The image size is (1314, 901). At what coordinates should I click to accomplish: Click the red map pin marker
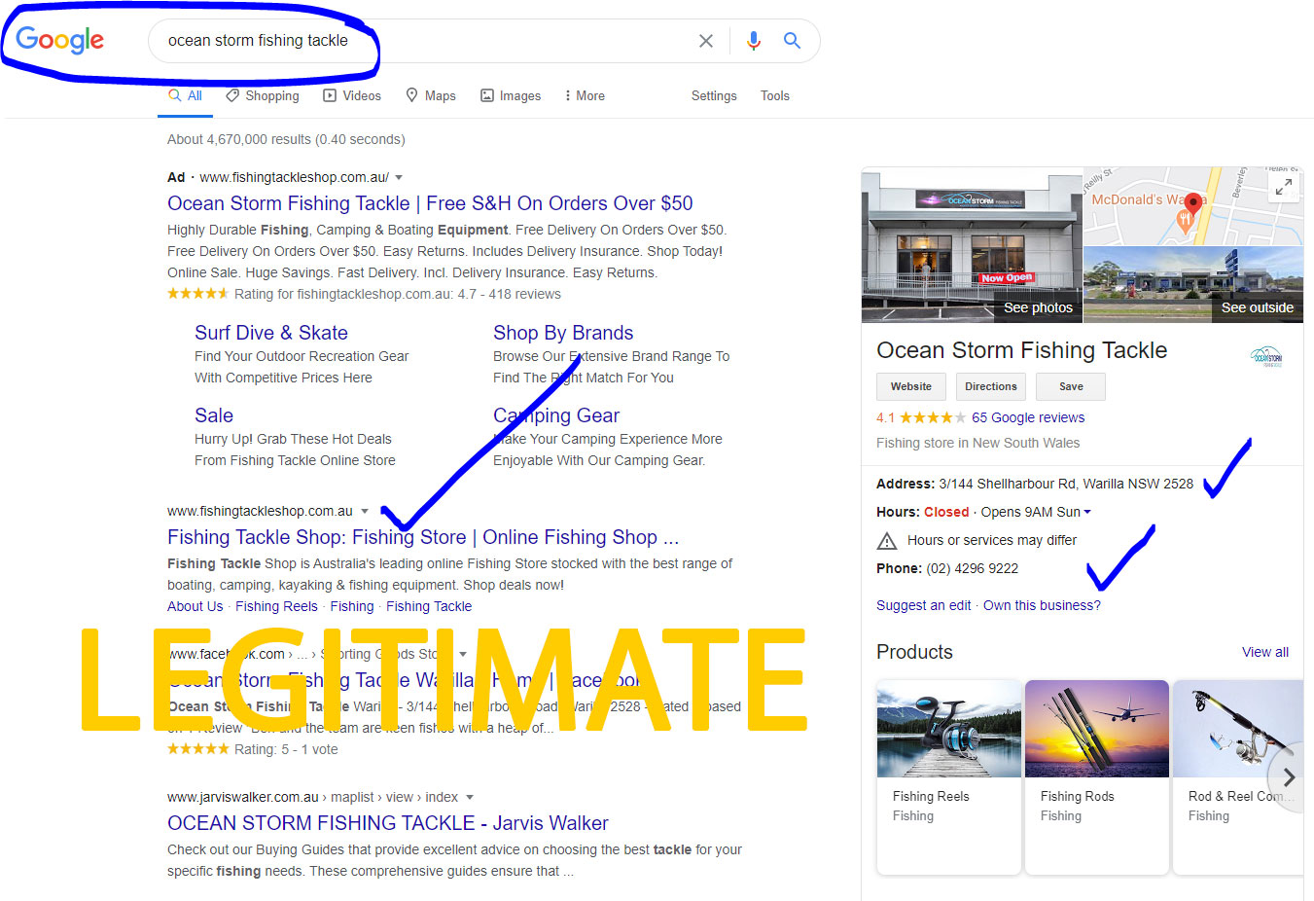point(1192,205)
